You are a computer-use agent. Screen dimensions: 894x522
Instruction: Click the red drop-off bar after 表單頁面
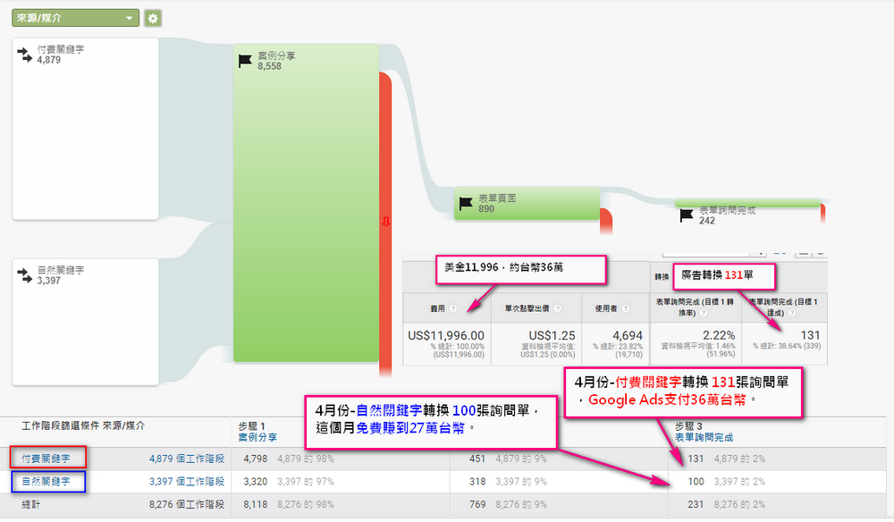point(606,222)
